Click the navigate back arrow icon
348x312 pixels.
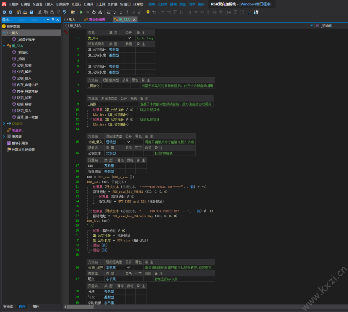[4, 12]
